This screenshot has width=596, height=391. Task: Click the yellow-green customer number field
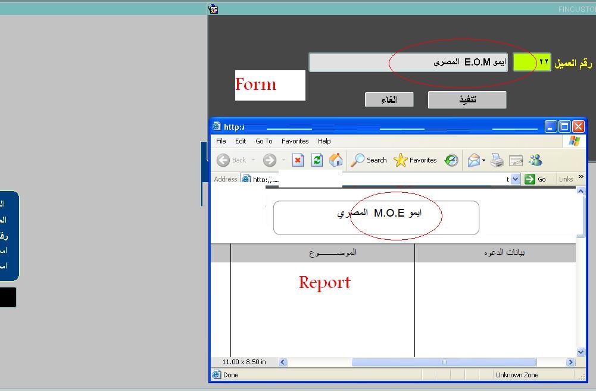click(524, 62)
